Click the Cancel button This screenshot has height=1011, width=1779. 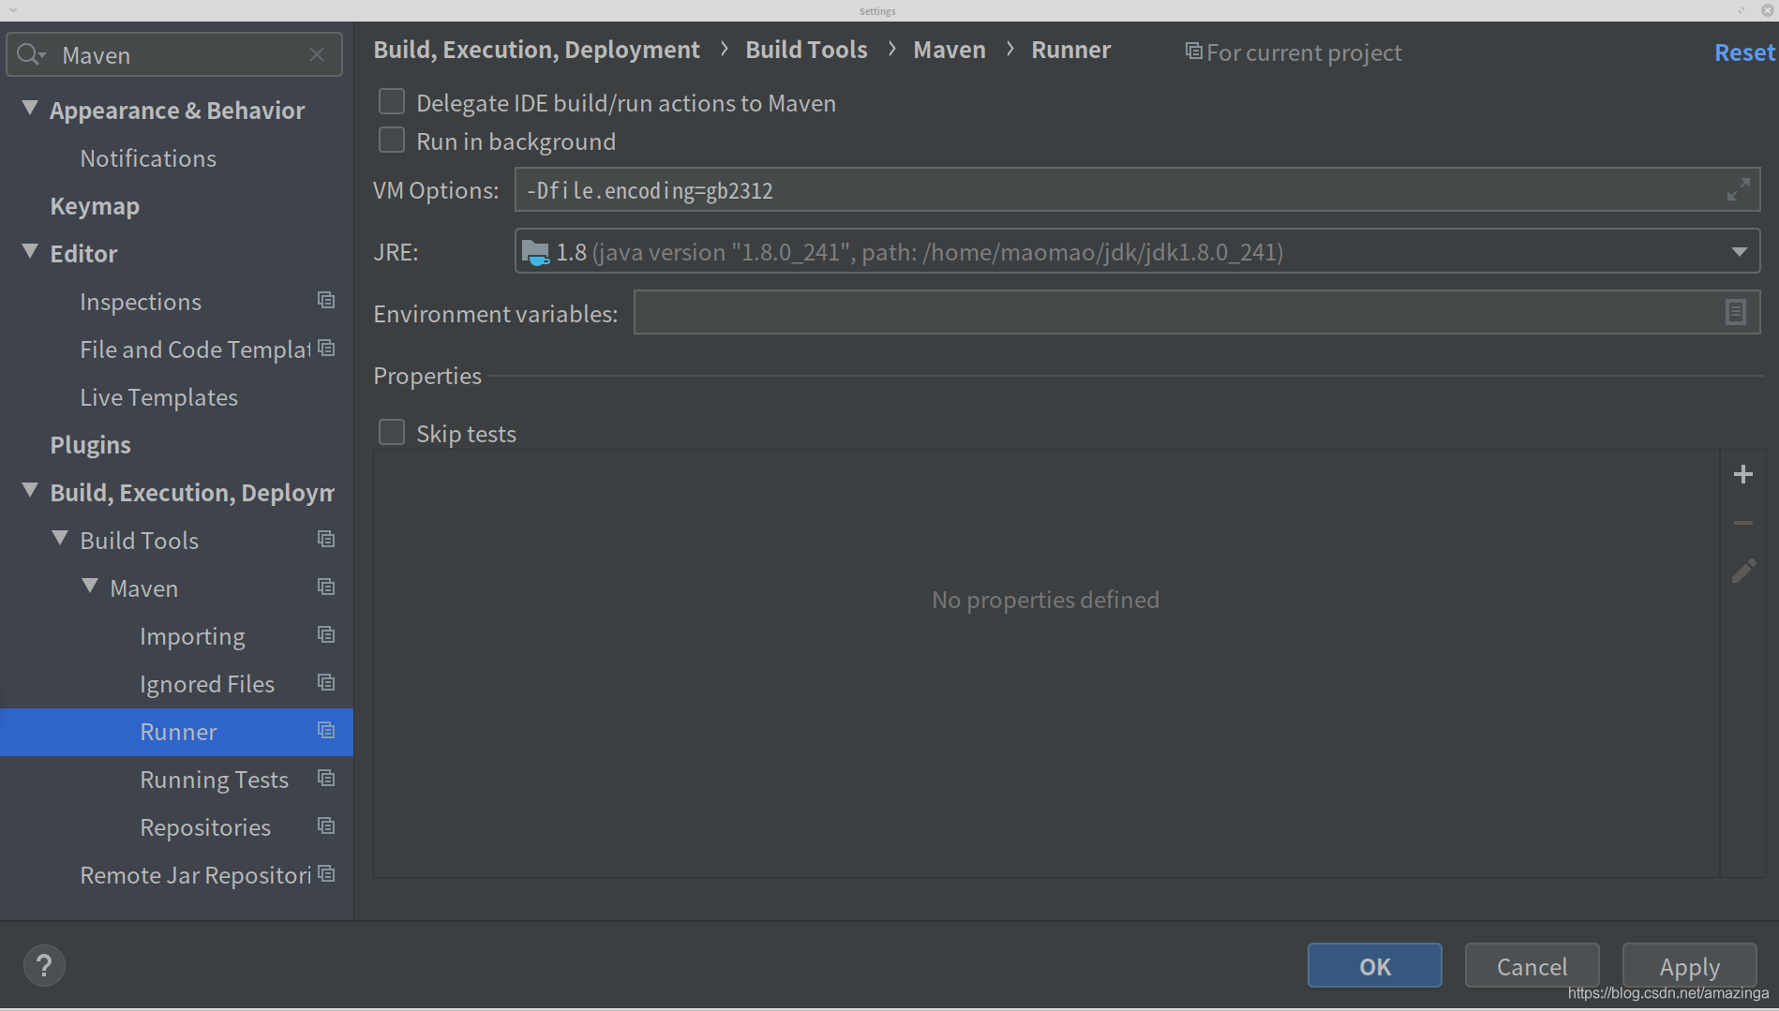click(x=1532, y=966)
